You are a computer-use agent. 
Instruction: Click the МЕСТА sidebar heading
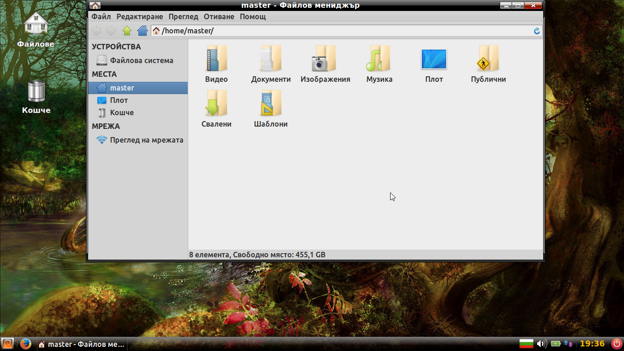coord(104,74)
